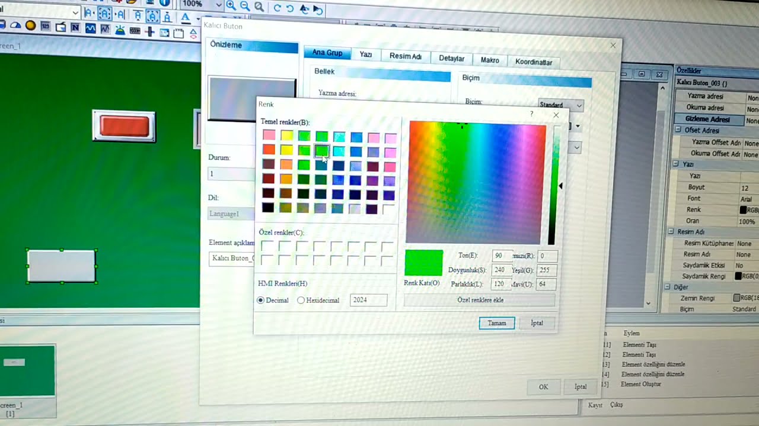The image size is (759, 426).
Task: Click OK in Kalıcı Buton dialog
Action: [x=543, y=387]
